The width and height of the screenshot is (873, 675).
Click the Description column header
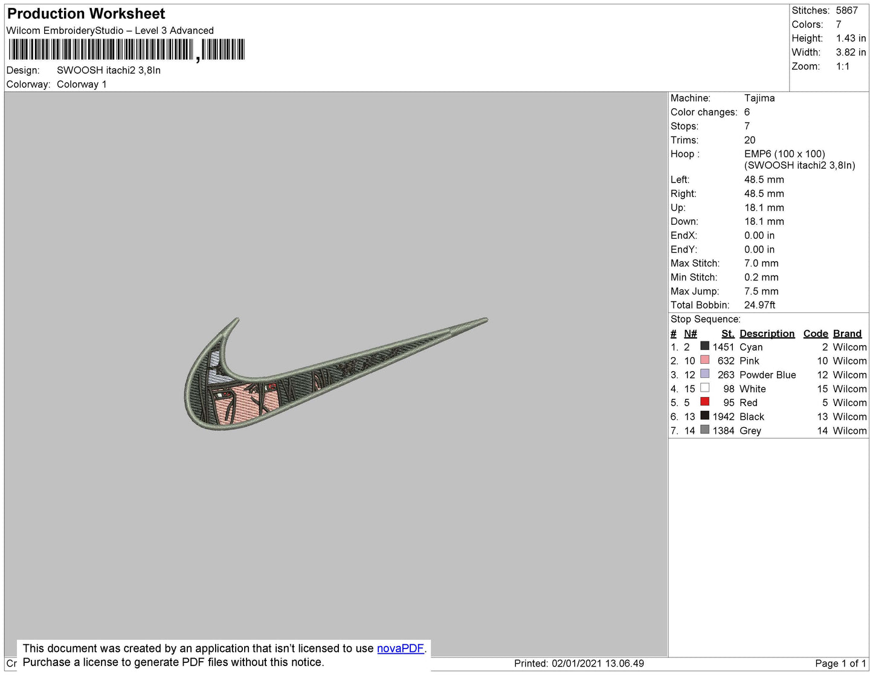[767, 334]
